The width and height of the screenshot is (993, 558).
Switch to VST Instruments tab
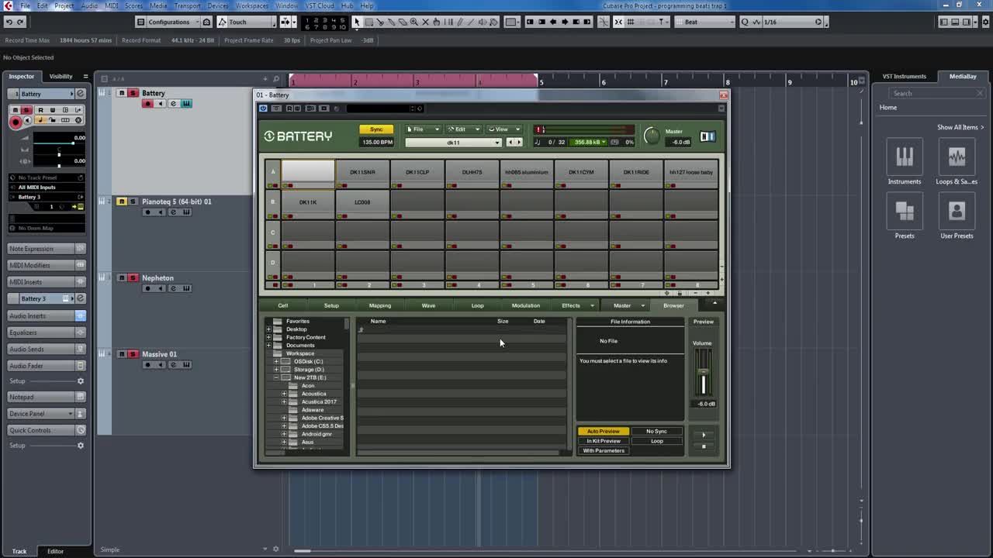pyautogui.click(x=905, y=76)
